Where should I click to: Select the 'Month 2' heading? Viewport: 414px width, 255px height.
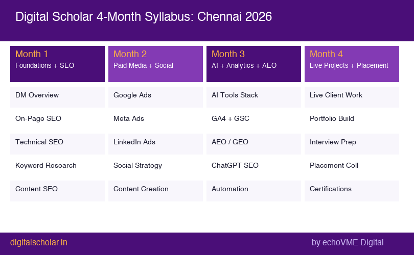click(x=130, y=54)
